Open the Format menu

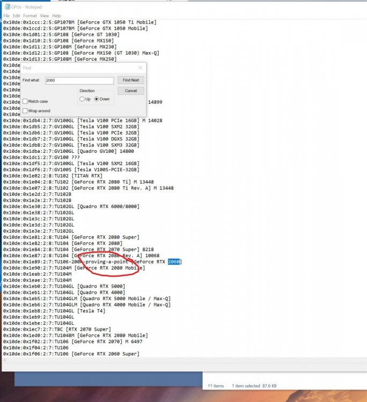point(30,16)
